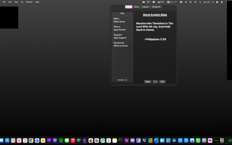Viewport: 232px width, 145px height.
Task: Click 'What to Know' in the Help panel
Action: point(121,46)
